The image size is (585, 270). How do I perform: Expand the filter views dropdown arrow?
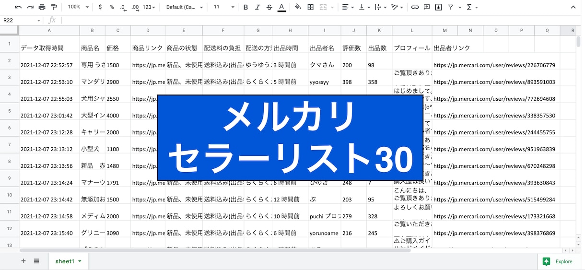459,7
